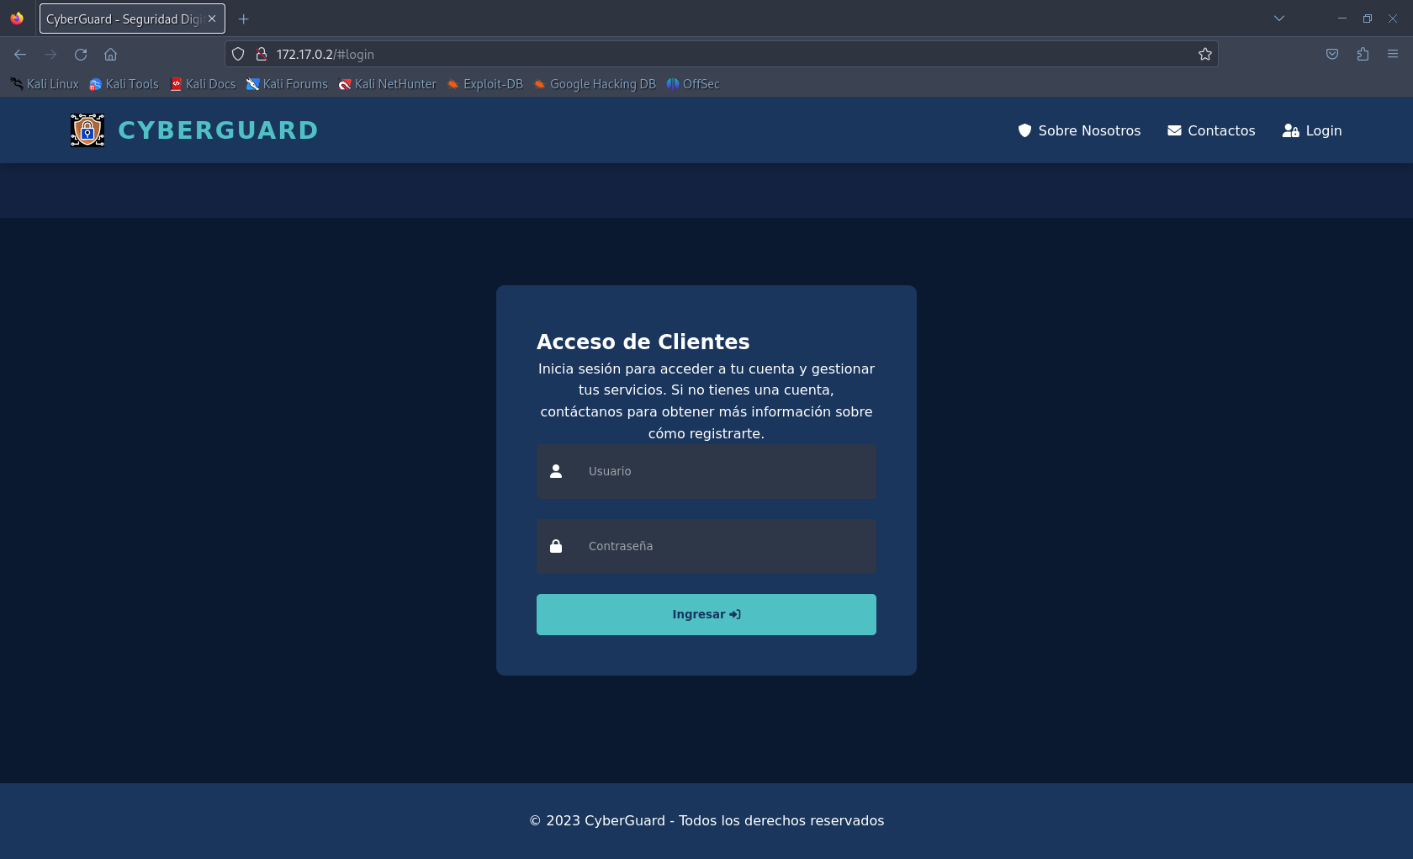The height and width of the screenshot is (859, 1413).
Task: Click the lock icon in Contraseña field
Action: pyautogui.click(x=556, y=546)
